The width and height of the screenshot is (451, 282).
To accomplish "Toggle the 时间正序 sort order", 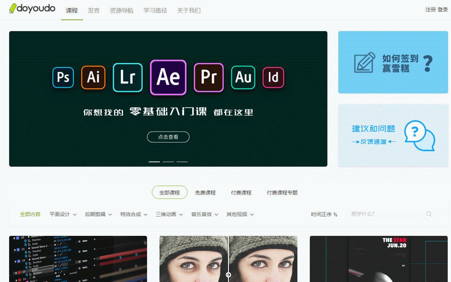I will click(324, 214).
